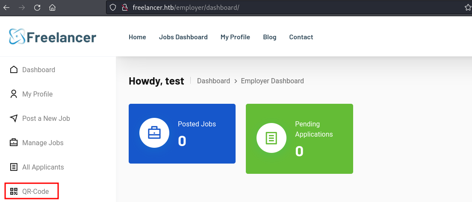Open the Blog menu item
The image size is (472, 202).
(x=269, y=37)
